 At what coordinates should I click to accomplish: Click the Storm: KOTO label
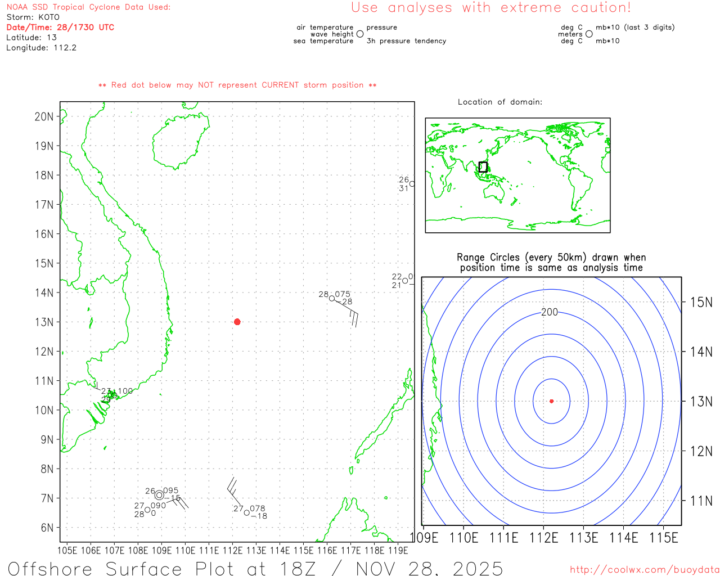tap(33, 17)
